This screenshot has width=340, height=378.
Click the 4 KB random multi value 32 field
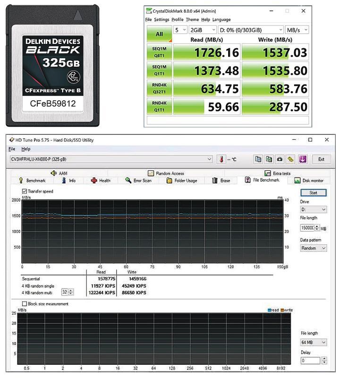65,292
